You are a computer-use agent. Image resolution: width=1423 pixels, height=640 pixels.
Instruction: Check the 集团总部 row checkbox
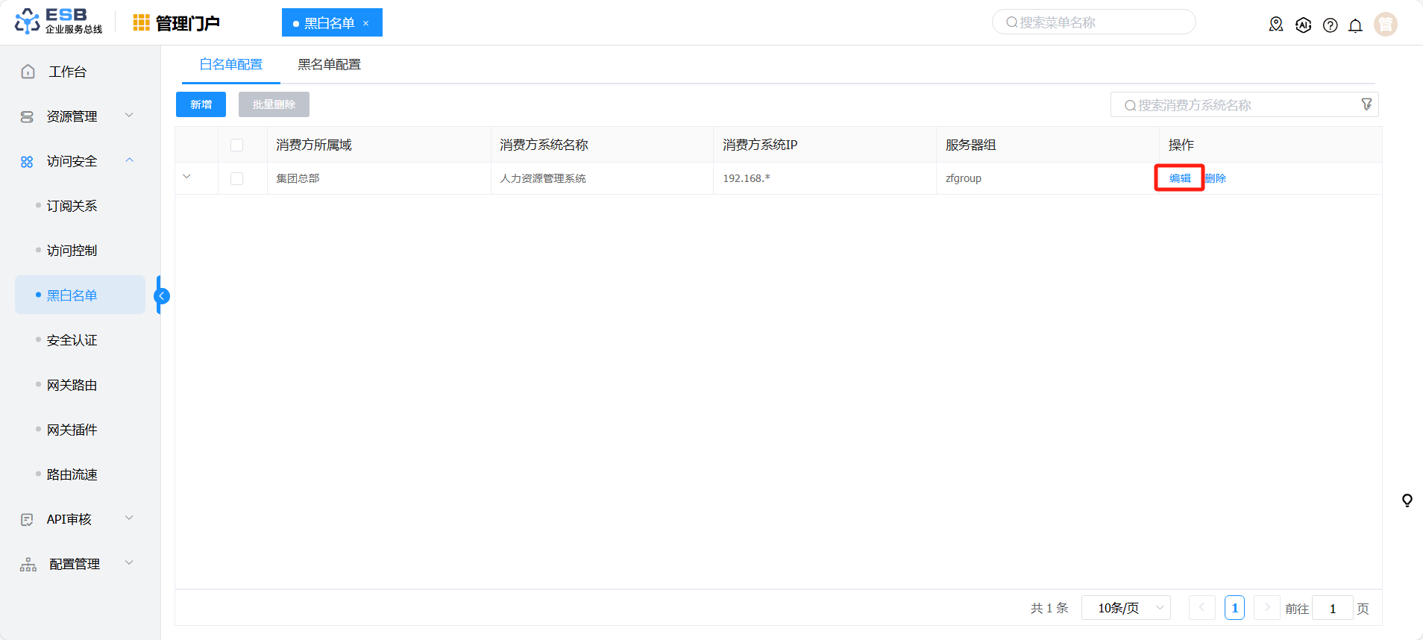(237, 178)
